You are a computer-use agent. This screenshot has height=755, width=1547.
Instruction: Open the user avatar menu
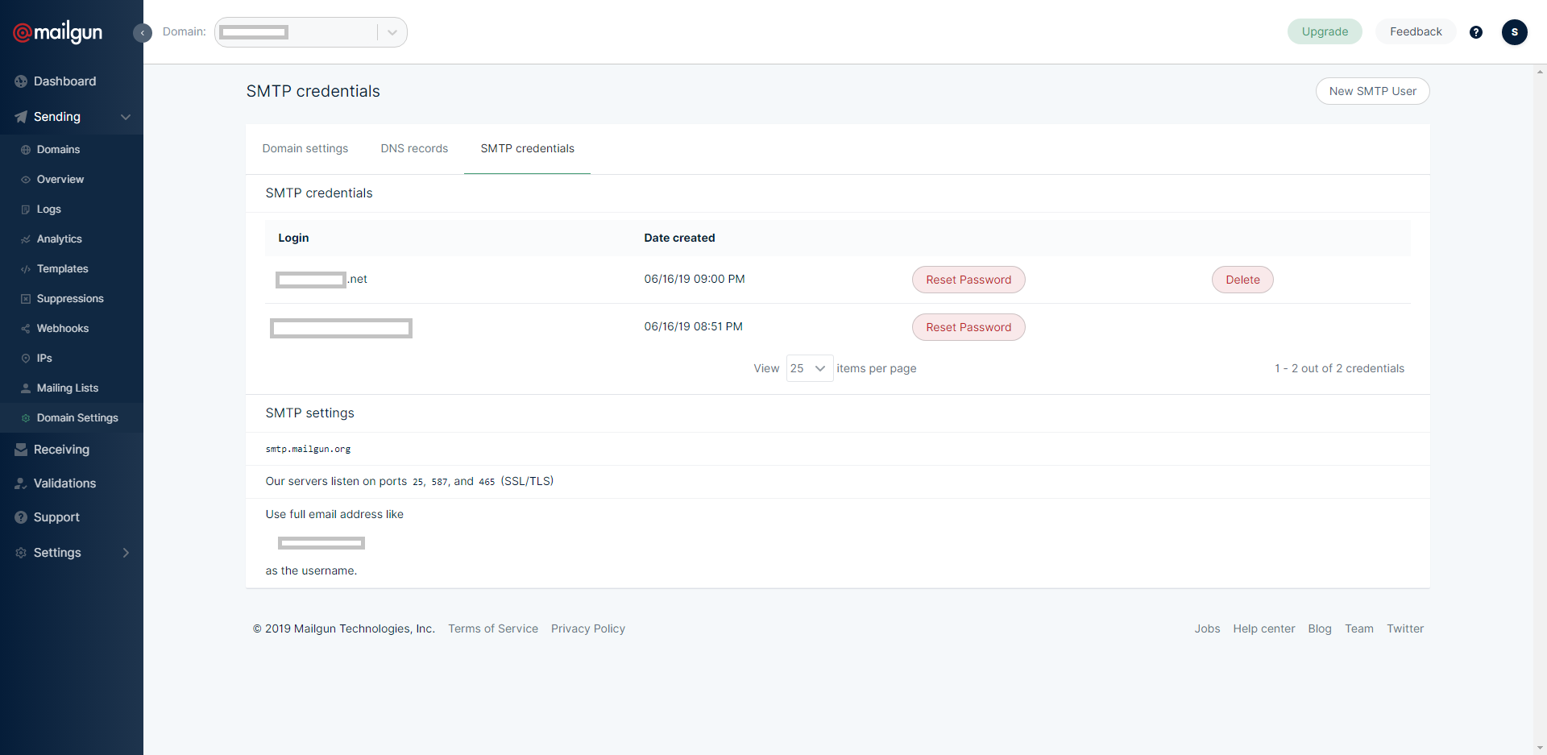pos(1515,32)
